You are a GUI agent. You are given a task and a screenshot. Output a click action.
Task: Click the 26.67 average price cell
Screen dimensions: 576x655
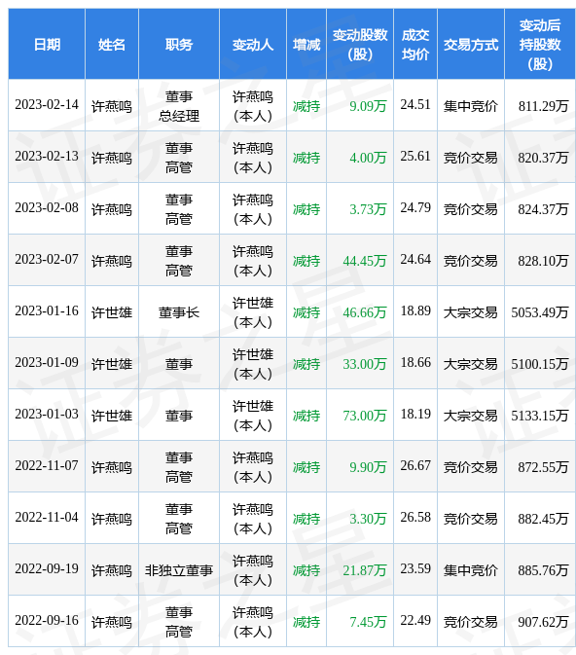pos(415,465)
